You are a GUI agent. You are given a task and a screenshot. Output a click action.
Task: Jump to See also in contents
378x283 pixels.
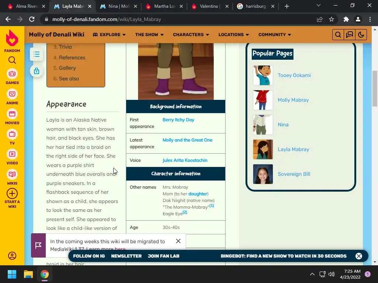pos(69,78)
